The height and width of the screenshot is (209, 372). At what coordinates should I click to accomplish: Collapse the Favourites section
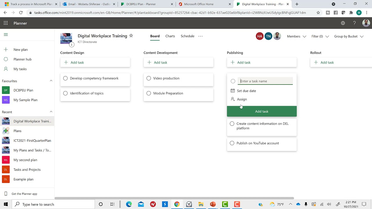51,81
